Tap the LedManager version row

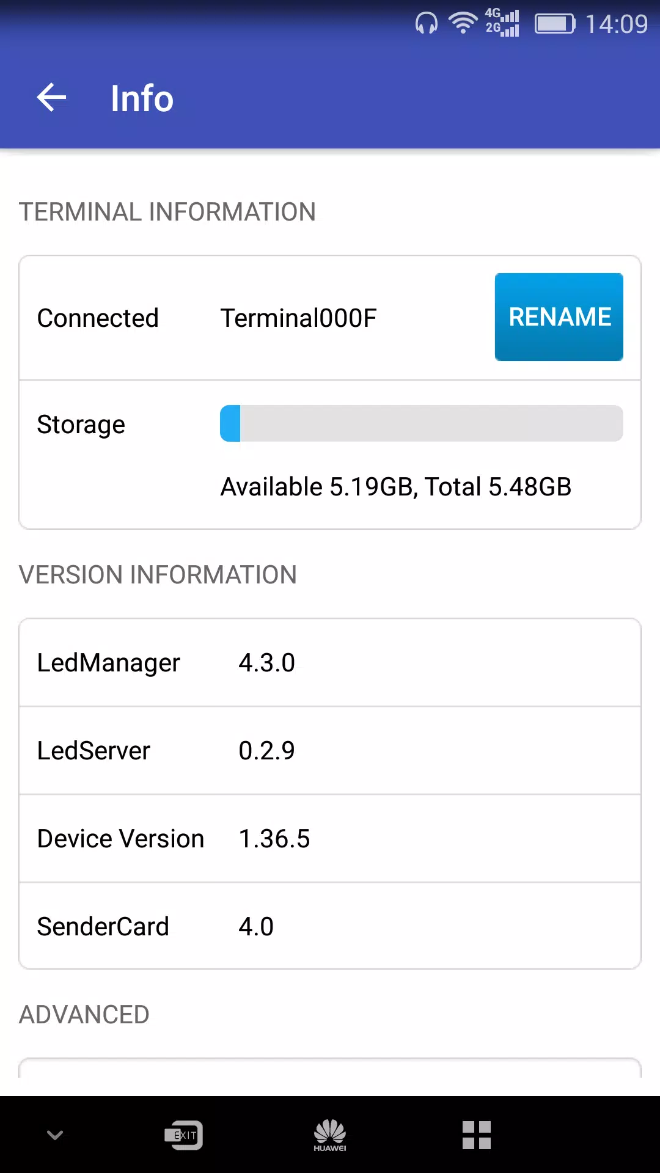tap(330, 663)
